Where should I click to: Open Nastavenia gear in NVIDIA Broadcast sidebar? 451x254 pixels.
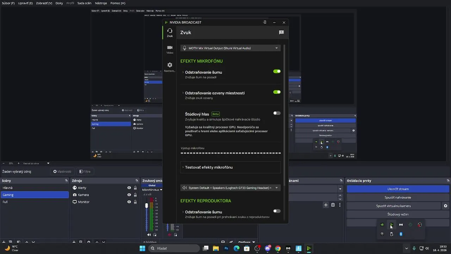coord(170,67)
